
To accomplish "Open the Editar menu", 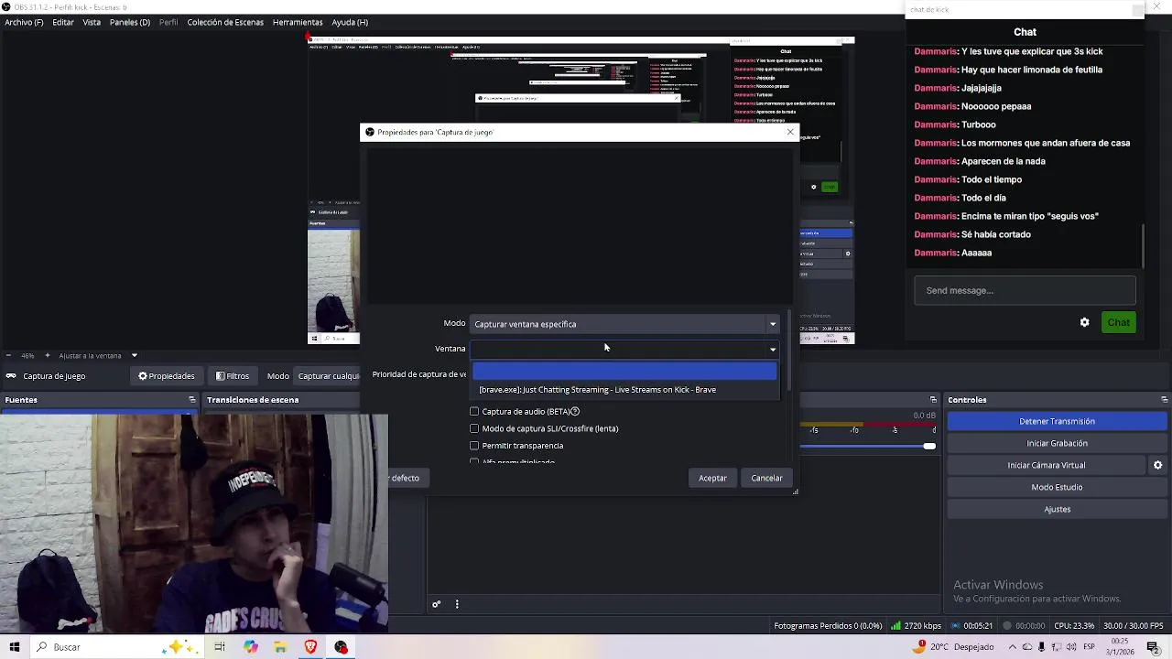I will click(63, 22).
